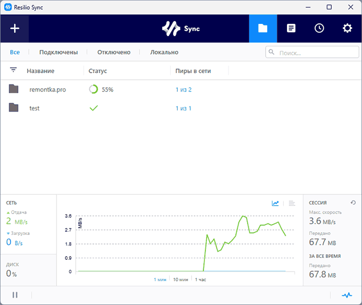Viewport: 362px width, 305px height.
Task: Click the remontka.pro folder icon
Action: point(14,89)
